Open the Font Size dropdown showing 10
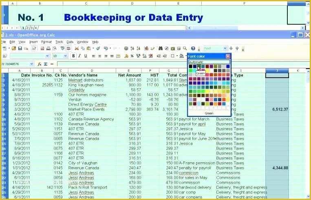 point(66,56)
